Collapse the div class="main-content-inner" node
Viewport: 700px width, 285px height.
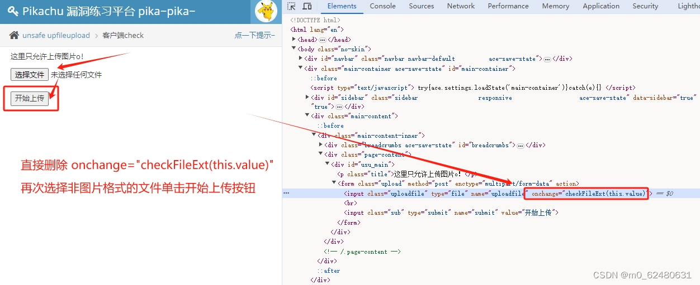coord(314,135)
